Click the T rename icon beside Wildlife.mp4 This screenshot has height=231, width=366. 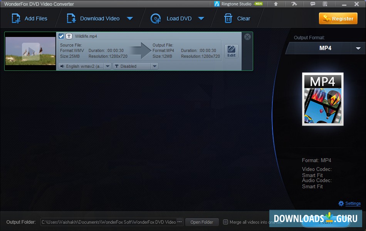(x=69, y=36)
